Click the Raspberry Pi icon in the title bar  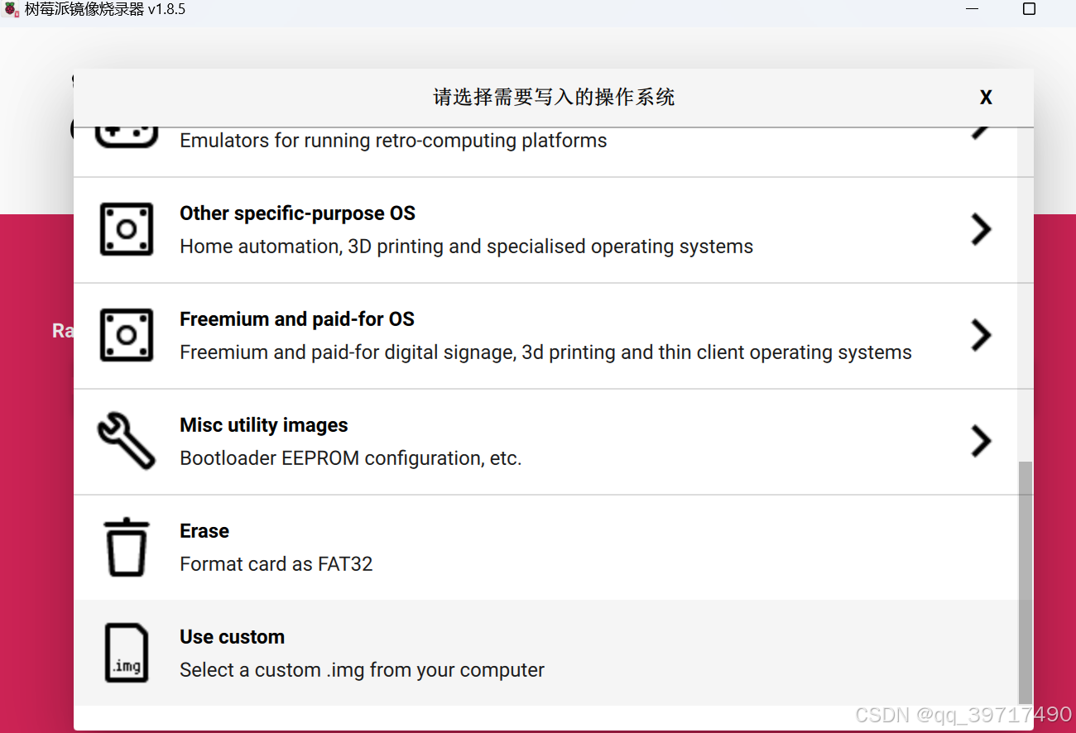(12, 8)
